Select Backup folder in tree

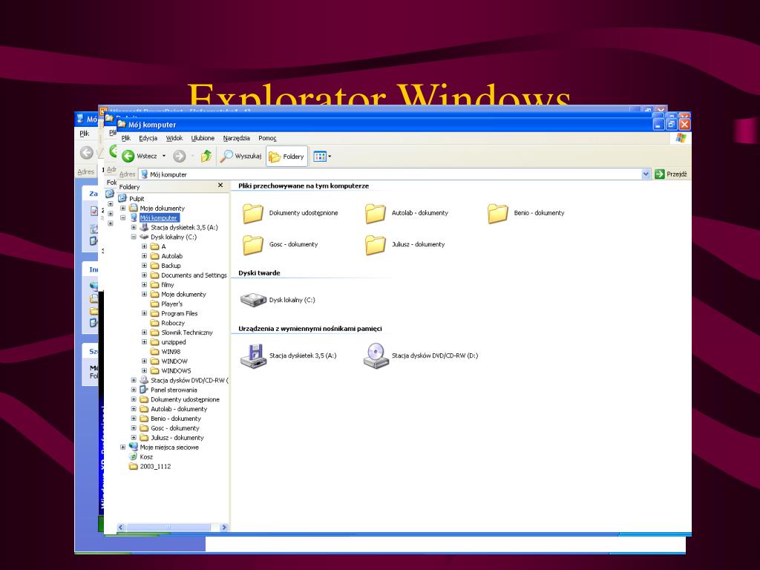(171, 266)
